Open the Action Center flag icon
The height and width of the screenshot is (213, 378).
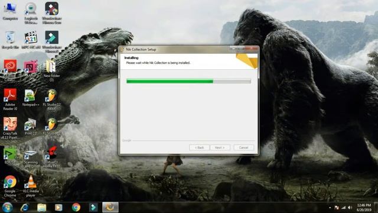point(337,208)
